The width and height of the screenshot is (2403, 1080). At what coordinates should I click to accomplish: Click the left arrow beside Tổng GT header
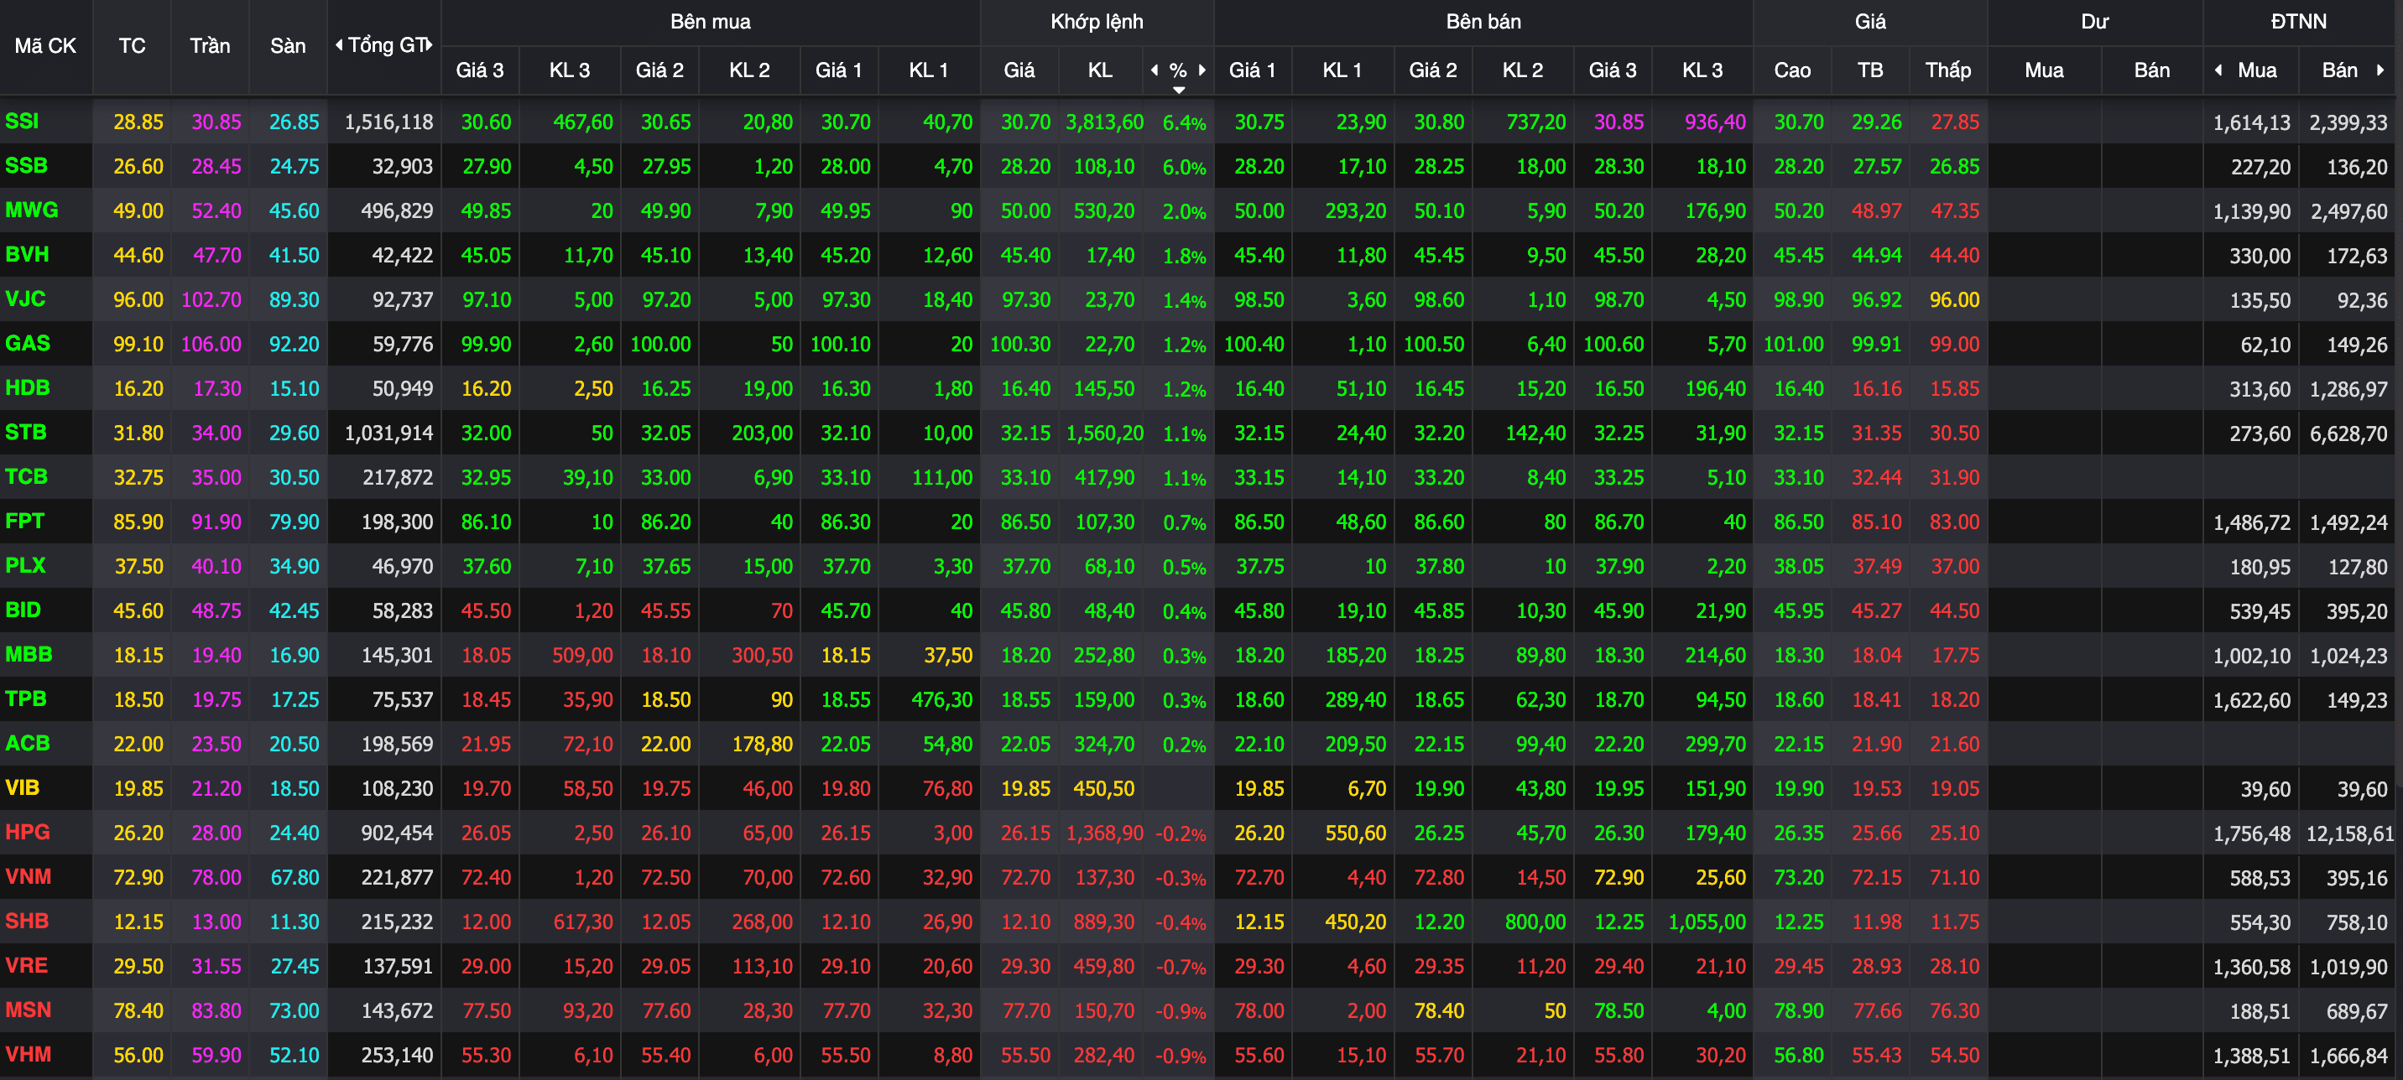coord(340,44)
